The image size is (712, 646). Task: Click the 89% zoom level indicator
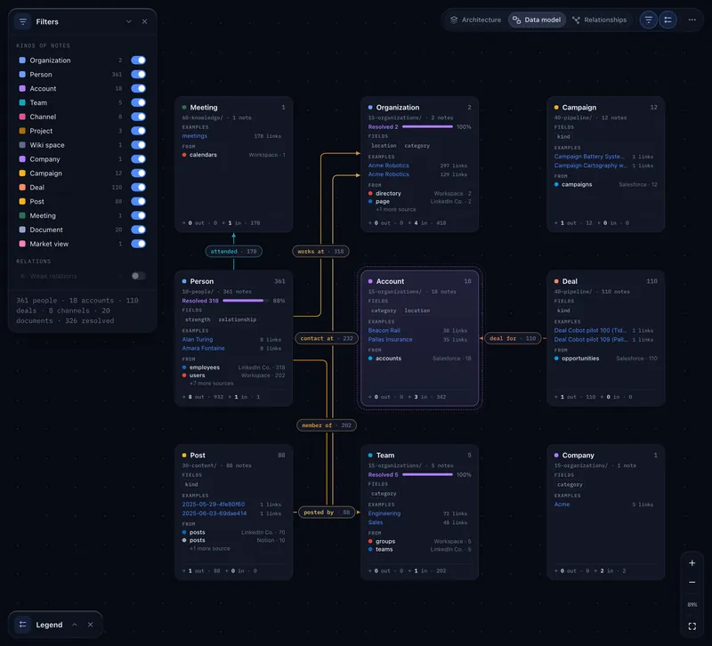point(692,605)
